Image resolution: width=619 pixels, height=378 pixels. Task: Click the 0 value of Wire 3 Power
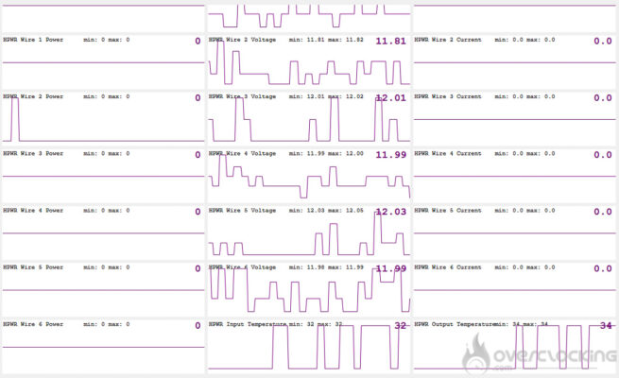coord(198,155)
